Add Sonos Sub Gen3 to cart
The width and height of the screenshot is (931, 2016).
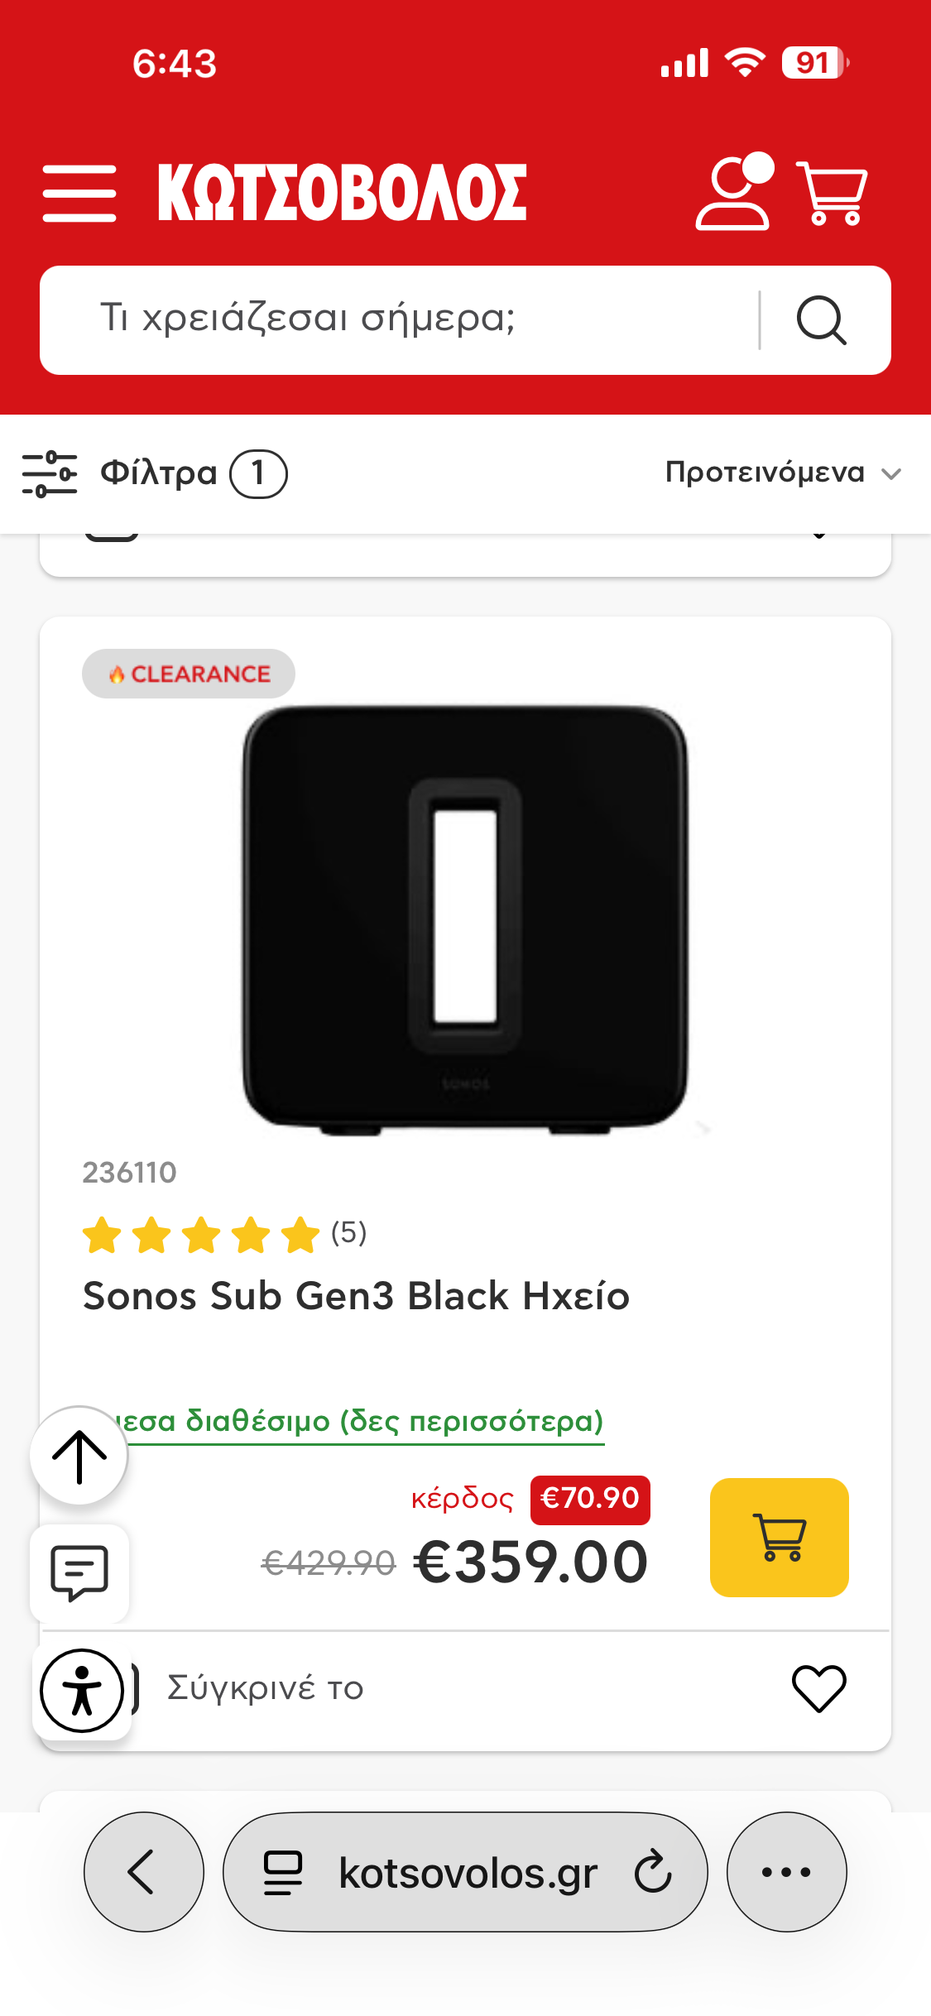click(x=779, y=1538)
